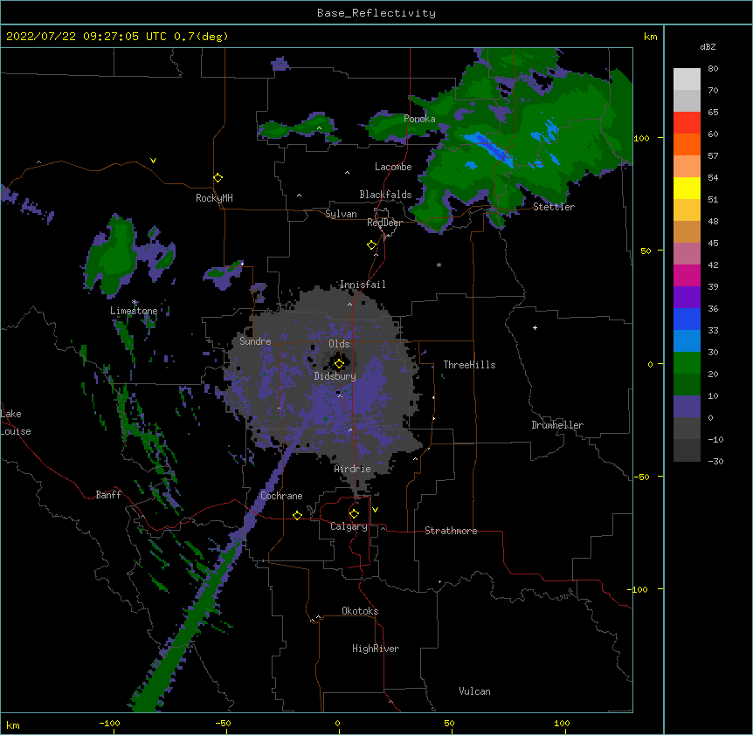Click the Okotoks city label
753x735 pixels.
(x=360, y=611)
